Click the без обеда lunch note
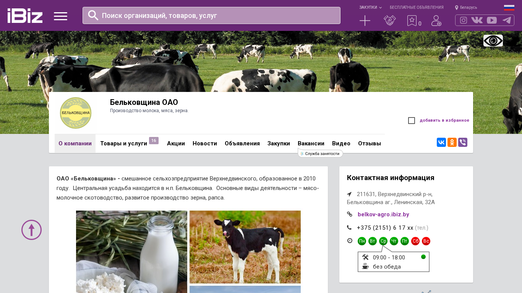Viewport: 522px width, 293px height. click(387, 267)
